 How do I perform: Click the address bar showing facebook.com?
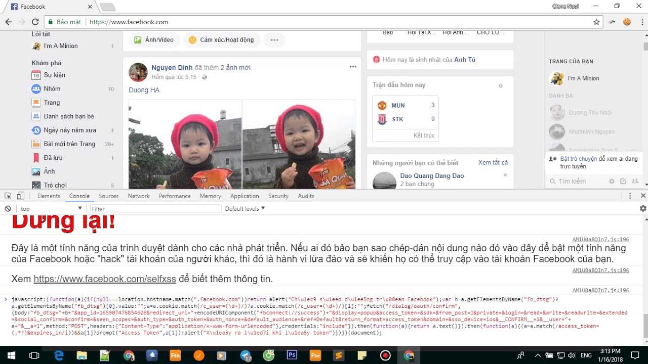[324, 22]
